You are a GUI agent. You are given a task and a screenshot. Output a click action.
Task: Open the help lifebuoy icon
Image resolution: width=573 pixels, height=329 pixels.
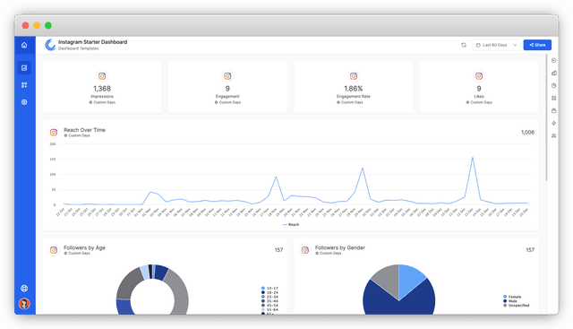[x=24, y=289]
